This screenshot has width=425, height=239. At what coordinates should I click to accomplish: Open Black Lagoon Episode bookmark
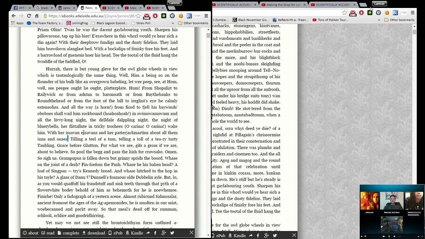coord(109,23)
